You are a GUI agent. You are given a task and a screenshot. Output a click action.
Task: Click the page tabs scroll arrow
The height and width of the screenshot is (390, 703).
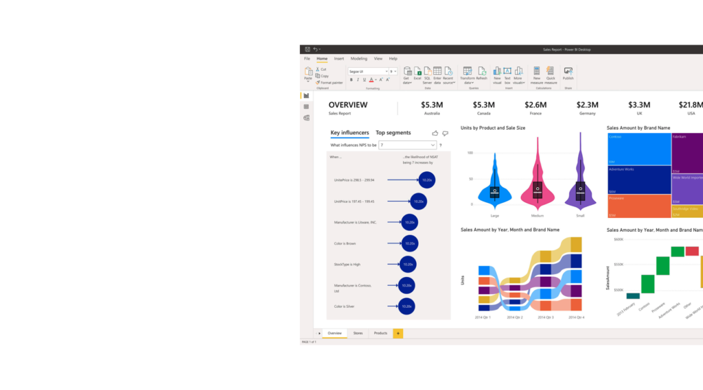(319, 333)
